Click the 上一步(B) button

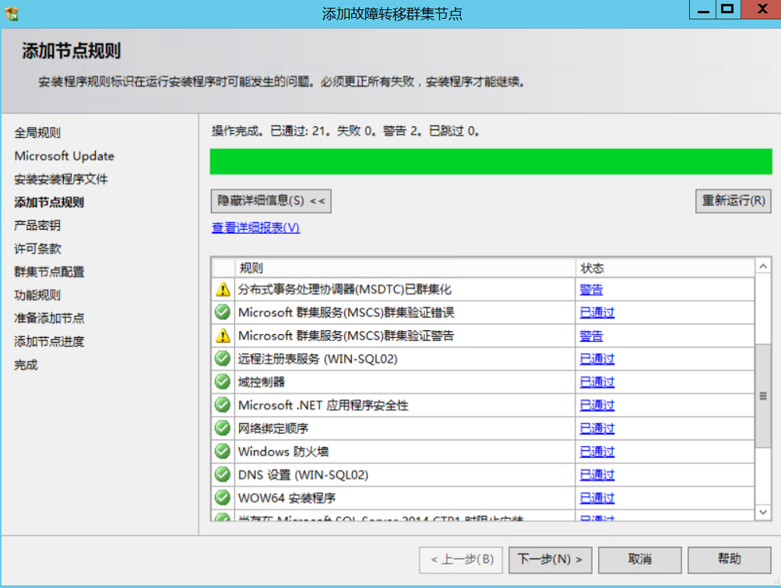pos(461,560)
